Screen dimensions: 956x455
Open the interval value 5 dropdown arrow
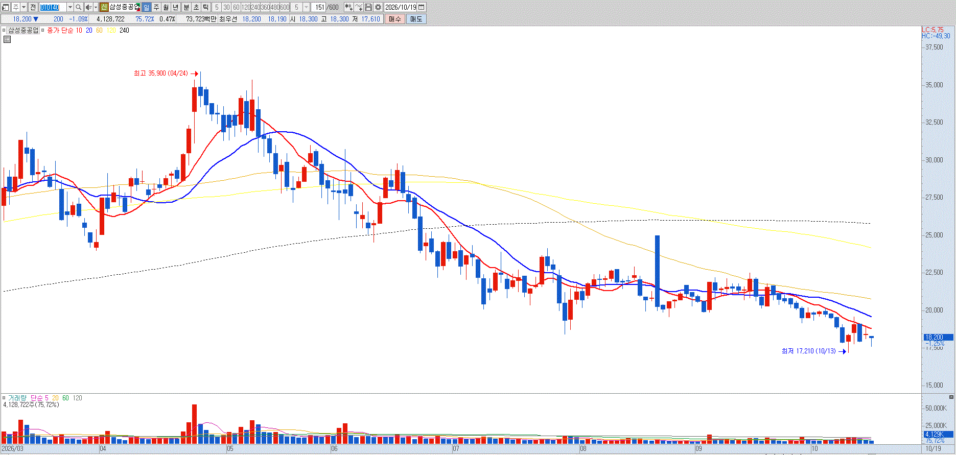[306, 7]
